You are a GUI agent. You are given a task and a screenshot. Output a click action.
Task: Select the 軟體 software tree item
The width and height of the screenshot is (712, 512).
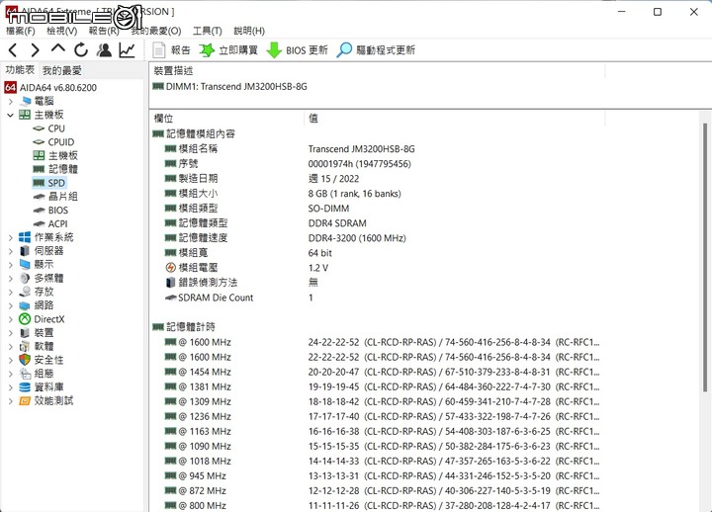37,346
